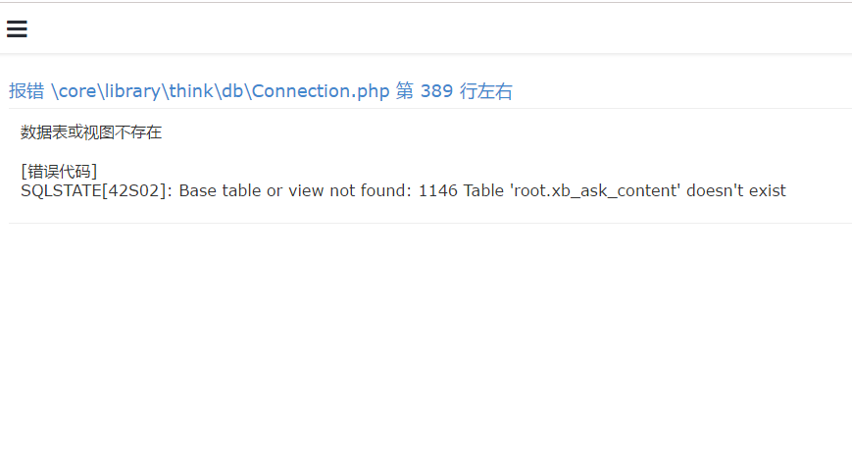Viewport: 852px width, 470px height.
Task: Click the 'root.xb_ask_content' table name
Action: (x=595, y=191)
